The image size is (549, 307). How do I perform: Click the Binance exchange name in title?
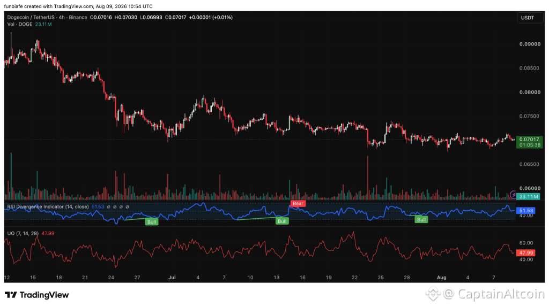[78, 18]
